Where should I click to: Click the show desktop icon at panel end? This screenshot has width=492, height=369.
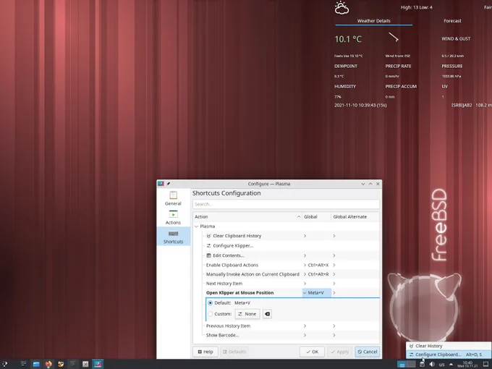(x=485, y=364)
